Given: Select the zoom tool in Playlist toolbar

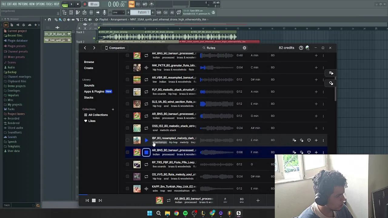Looking at the screenshot, I should coord(85,20).
